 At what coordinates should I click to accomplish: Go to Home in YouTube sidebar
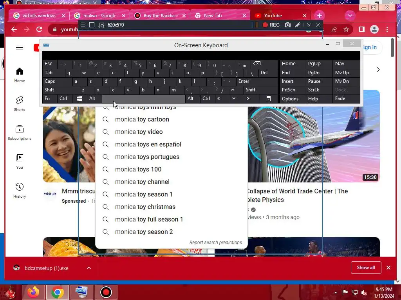(20, 75)
